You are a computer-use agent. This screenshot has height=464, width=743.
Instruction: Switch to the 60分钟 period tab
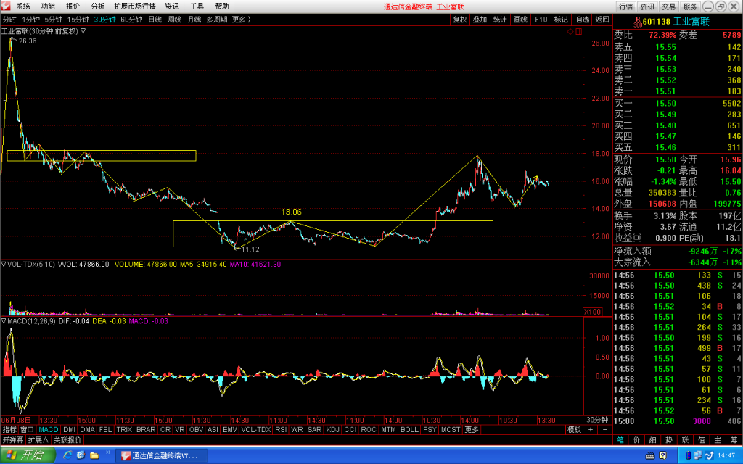point(131,20)
